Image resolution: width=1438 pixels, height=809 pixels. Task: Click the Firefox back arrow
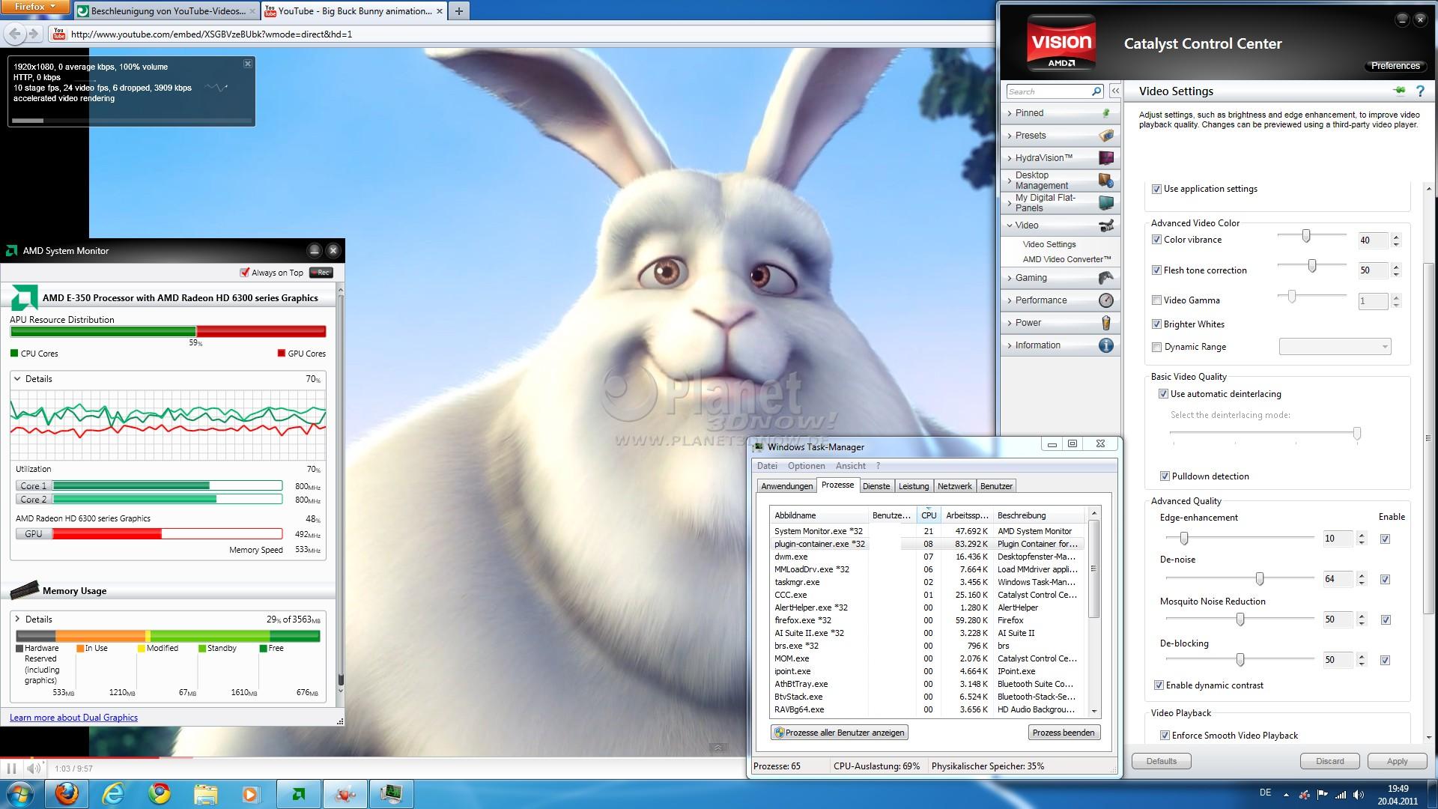point(14,34)
